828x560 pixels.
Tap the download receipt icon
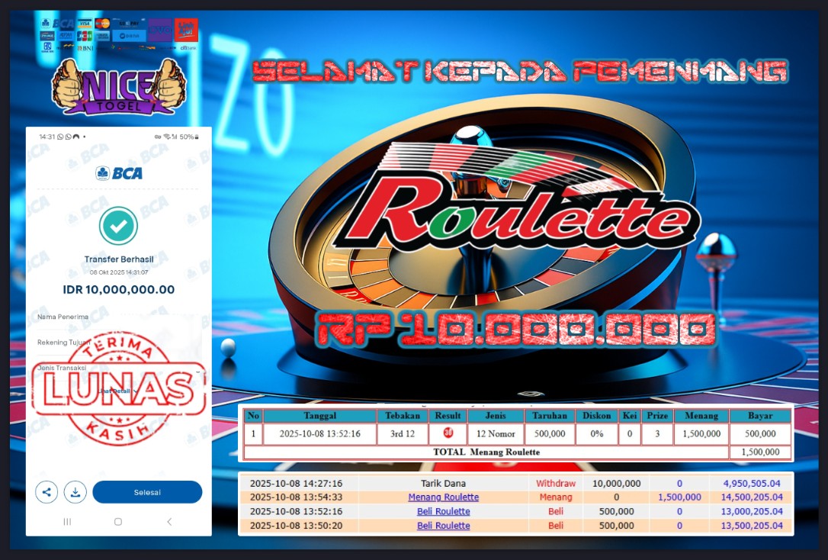coord(75,492)
